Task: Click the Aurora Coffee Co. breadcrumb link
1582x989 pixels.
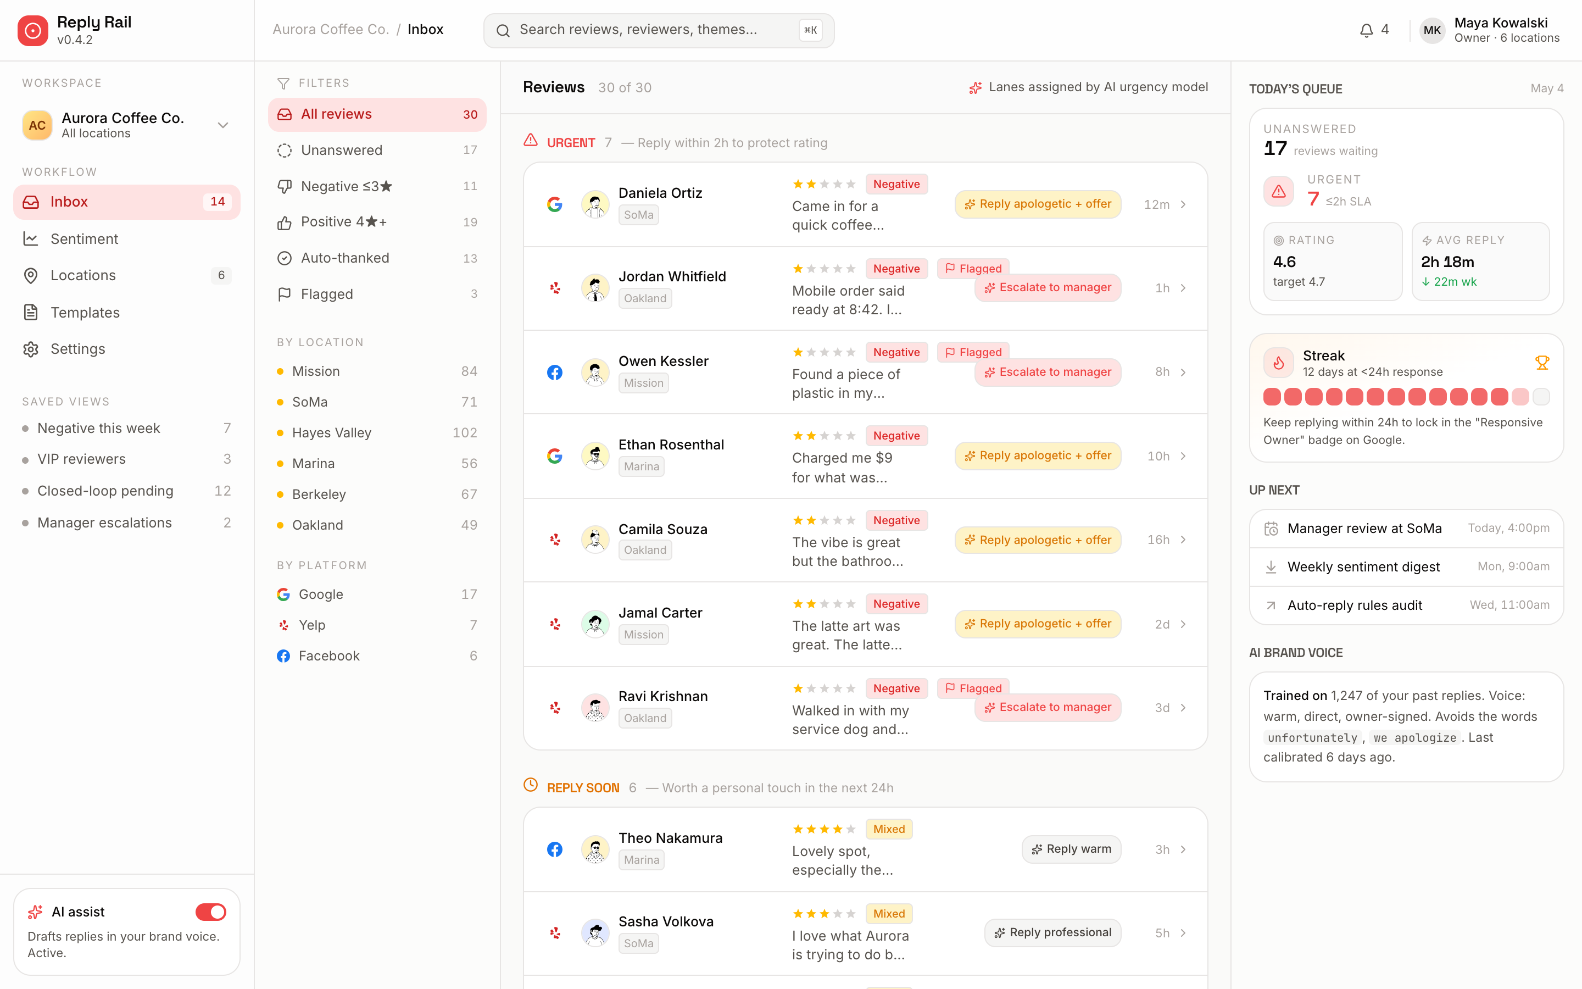Action: pyautogui.click(x=330, y=30)
